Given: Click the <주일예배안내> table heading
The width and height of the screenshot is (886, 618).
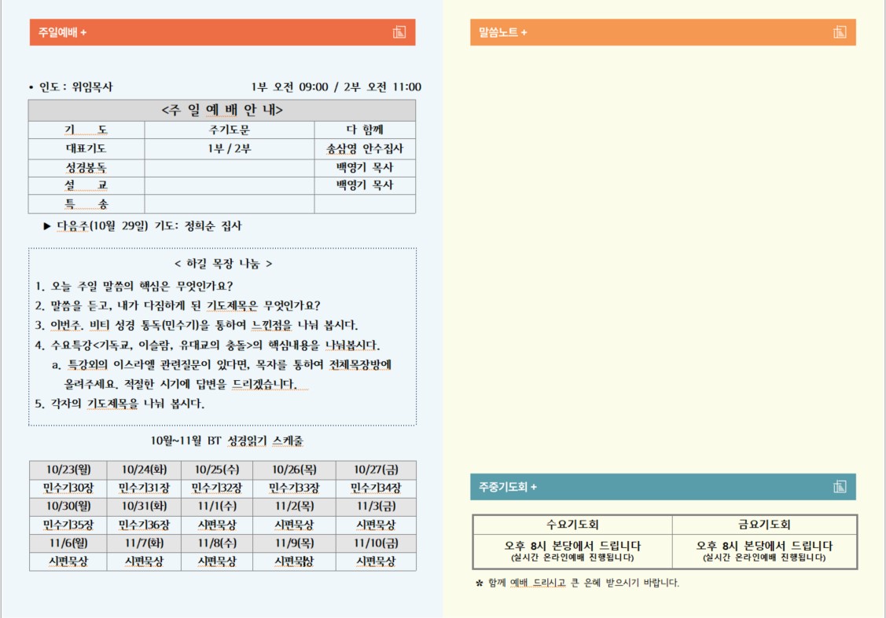Looking at the screenshot, I should click(x=222, y=110).
